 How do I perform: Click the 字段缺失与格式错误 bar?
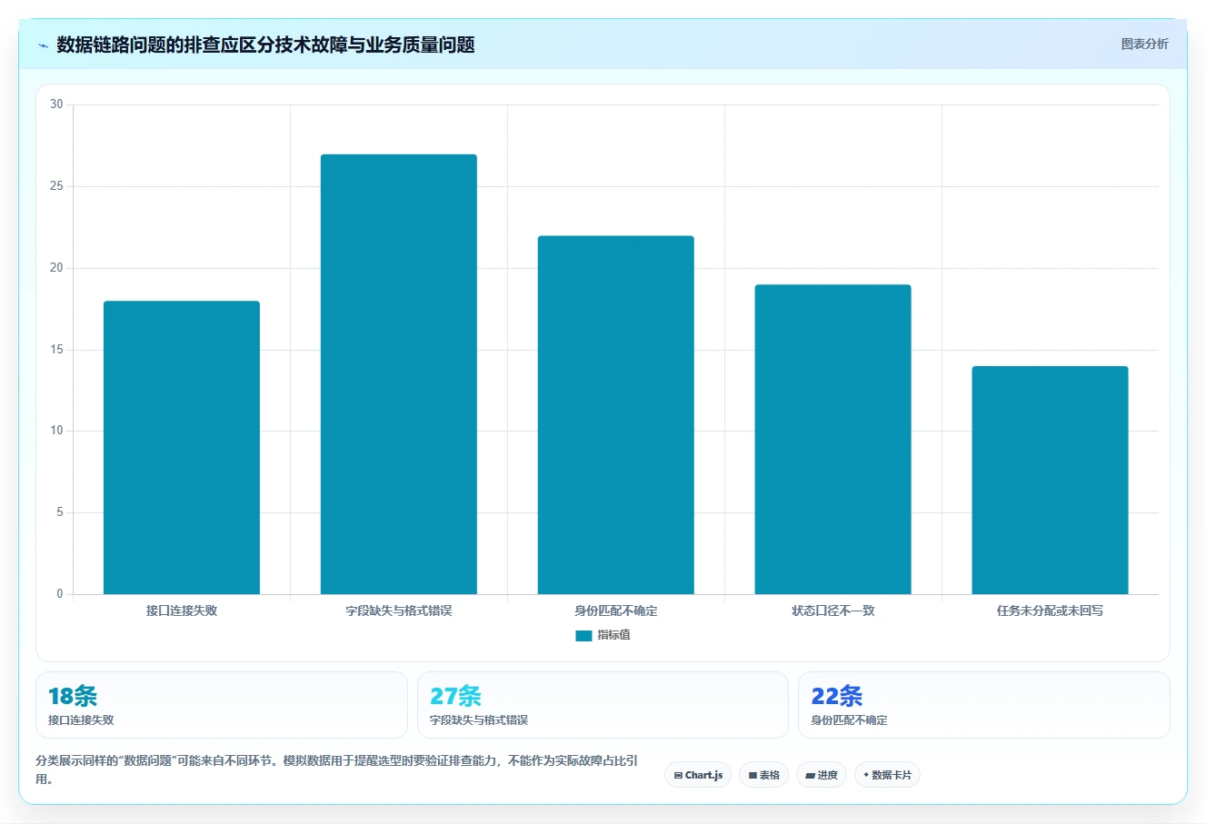(399, 374)
